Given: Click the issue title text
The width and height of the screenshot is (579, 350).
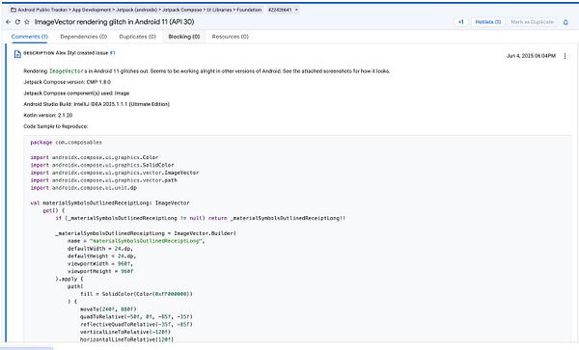Looking at the screenshot, I should (x=114, y=22).
